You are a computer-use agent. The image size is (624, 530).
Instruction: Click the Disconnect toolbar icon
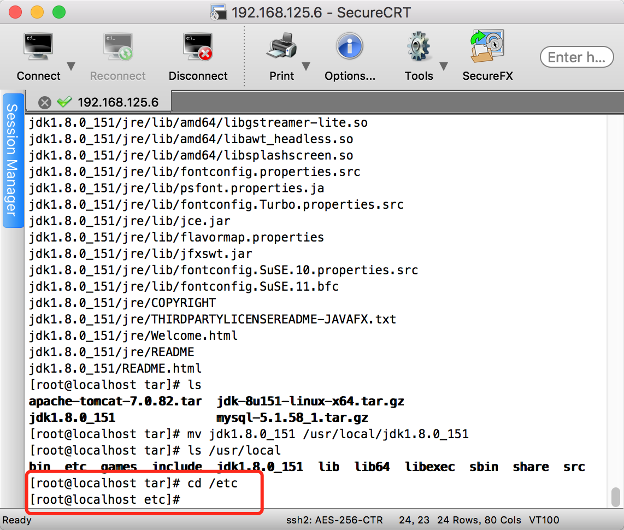tap(198, 47)
